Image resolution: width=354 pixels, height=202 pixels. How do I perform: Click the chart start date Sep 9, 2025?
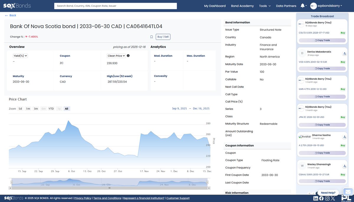(x=179, y=109)
